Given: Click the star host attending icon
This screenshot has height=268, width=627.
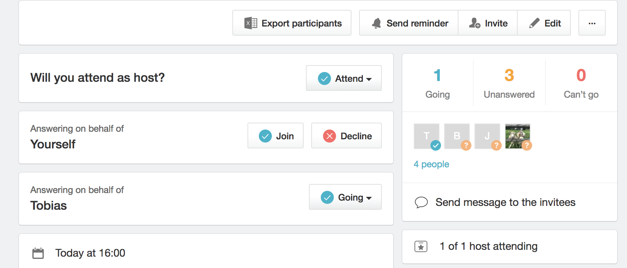Looking at the screenshot, I should tap(421, 246).
